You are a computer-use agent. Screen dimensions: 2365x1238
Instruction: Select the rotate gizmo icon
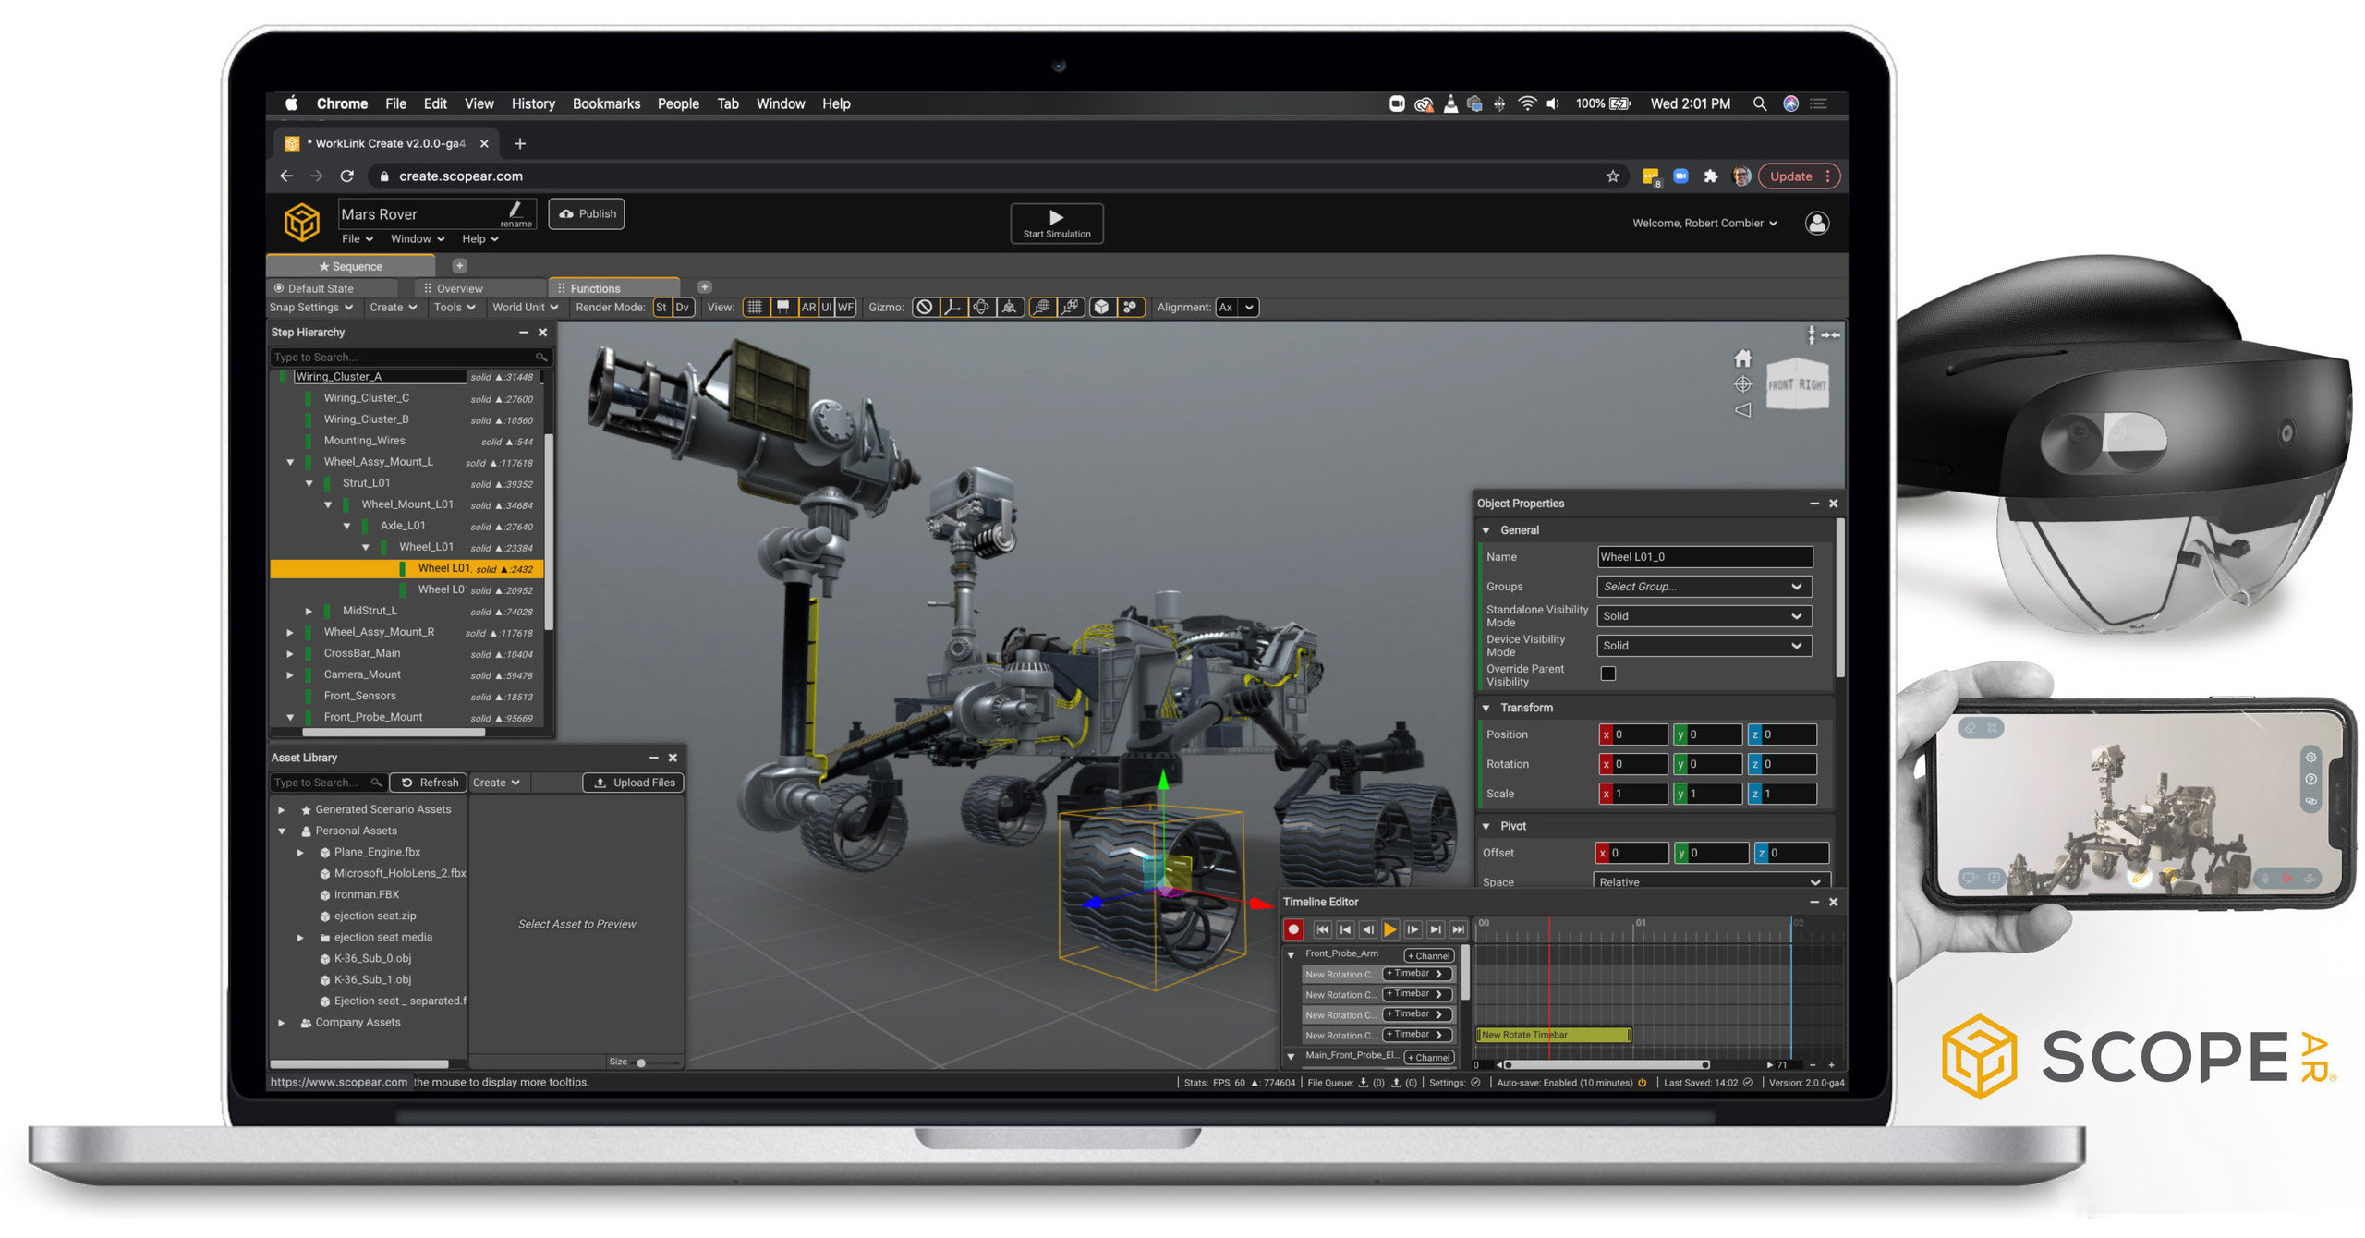(980, 307)
